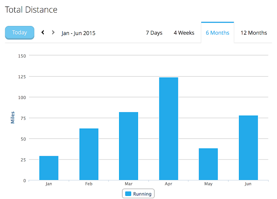Open the 12 Months view
277x199 pixels.
(x=254, y=33)
